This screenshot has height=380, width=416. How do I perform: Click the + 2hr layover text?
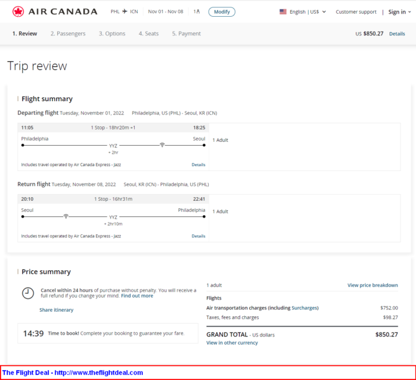click(113, 152)
